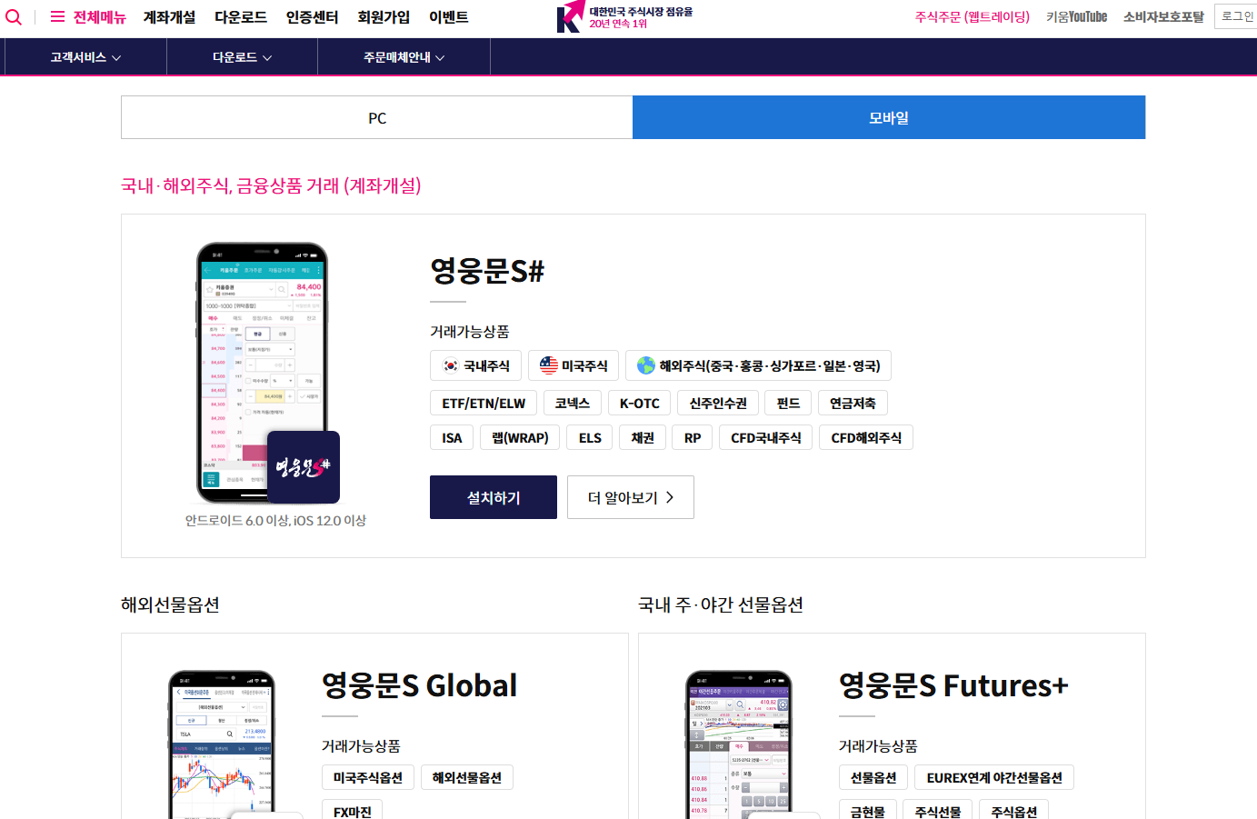Click the 영웅문S# title text

pyautogui.click(x=487, y=270)
